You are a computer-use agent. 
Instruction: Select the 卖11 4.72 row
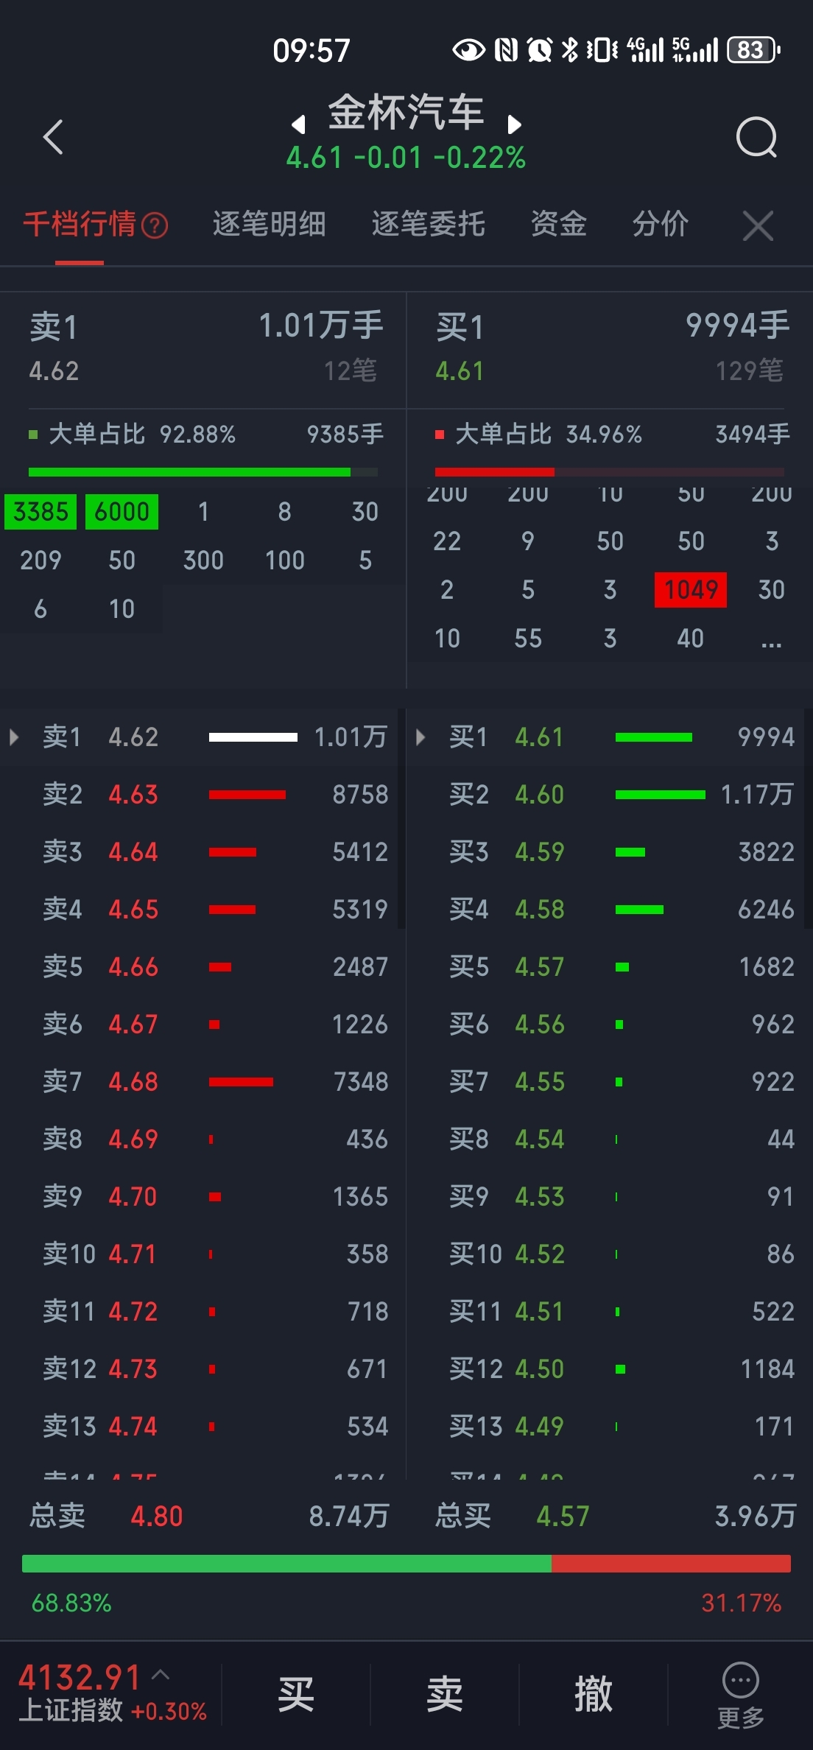[203, 1312]
